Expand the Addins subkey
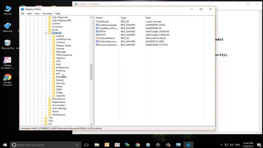Image resolution: width=263 pixels, height=148 pixels. [x=50, y=36]
